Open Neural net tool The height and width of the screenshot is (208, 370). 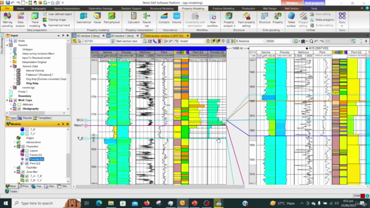[146, 20]
